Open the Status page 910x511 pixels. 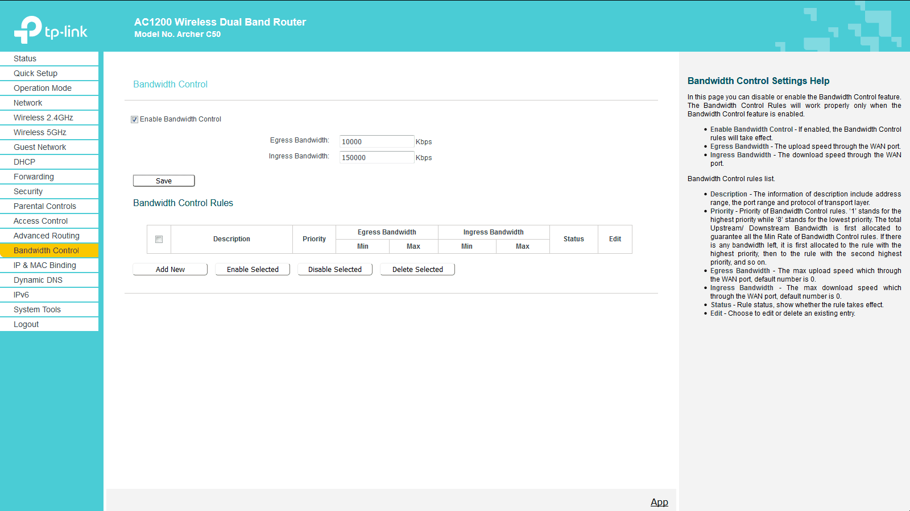pos(49,58)
